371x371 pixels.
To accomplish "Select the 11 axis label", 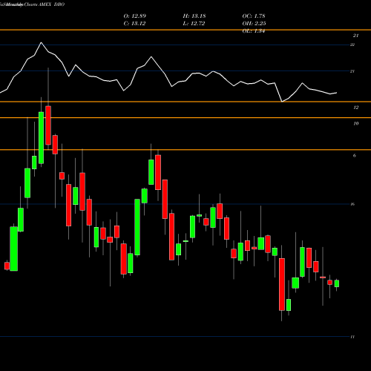I will pyautogui.click(x=352, y=337).
